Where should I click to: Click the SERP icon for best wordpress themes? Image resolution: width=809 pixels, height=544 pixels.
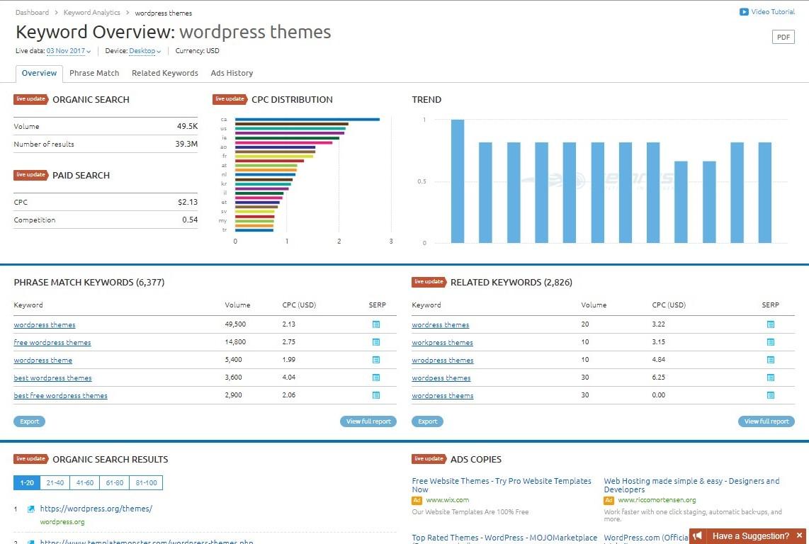[x=376, y=378]
